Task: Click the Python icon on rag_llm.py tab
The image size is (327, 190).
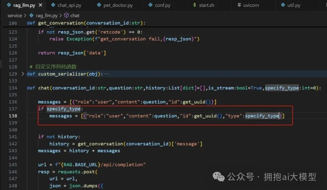Action: tap(8, 5)
